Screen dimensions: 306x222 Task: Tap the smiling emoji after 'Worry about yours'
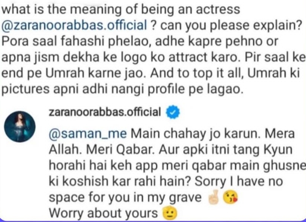(170, 213)
